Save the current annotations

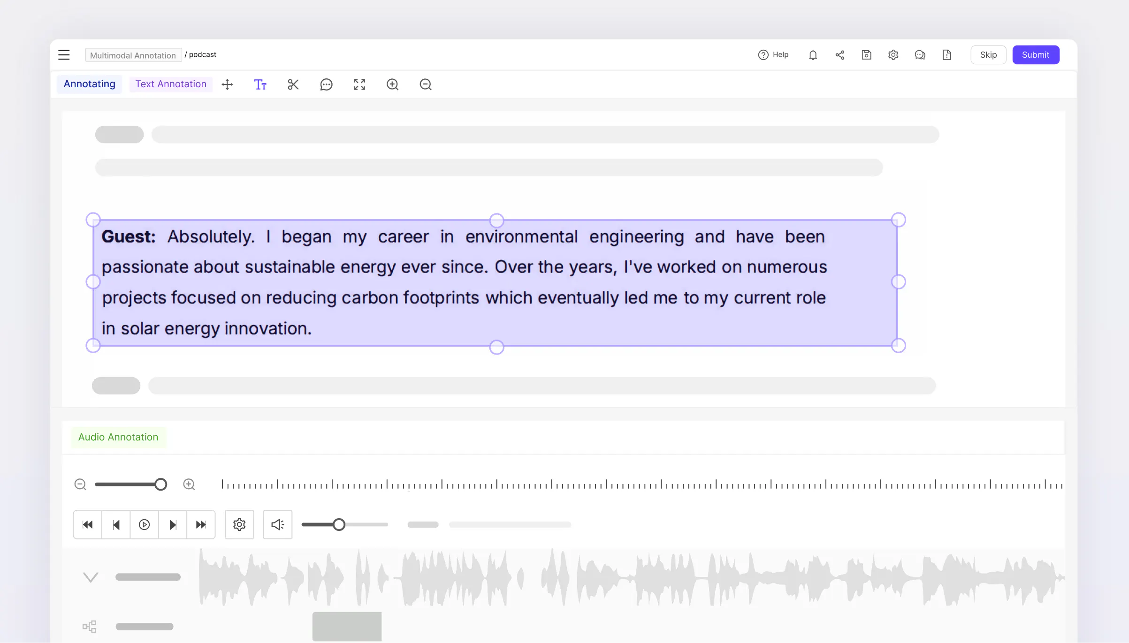(x=866, y=55)
